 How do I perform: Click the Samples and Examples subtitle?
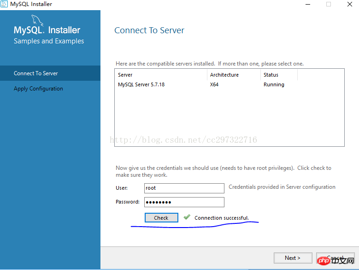tap(49, 41)
